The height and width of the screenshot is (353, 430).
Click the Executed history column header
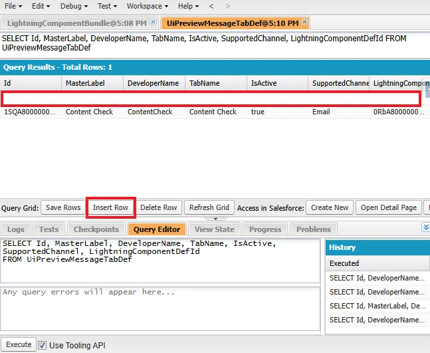click(x=377, y=263)
